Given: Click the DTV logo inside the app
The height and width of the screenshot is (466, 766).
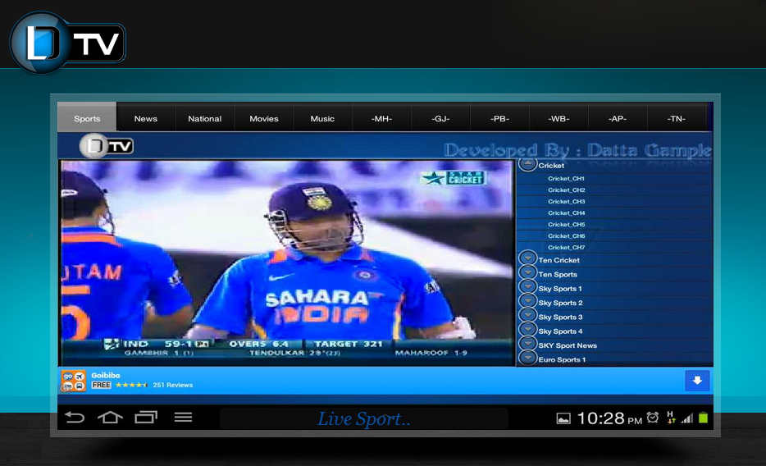Looking at the screenshot, I should pyautogui.click(x=107, y=145).
